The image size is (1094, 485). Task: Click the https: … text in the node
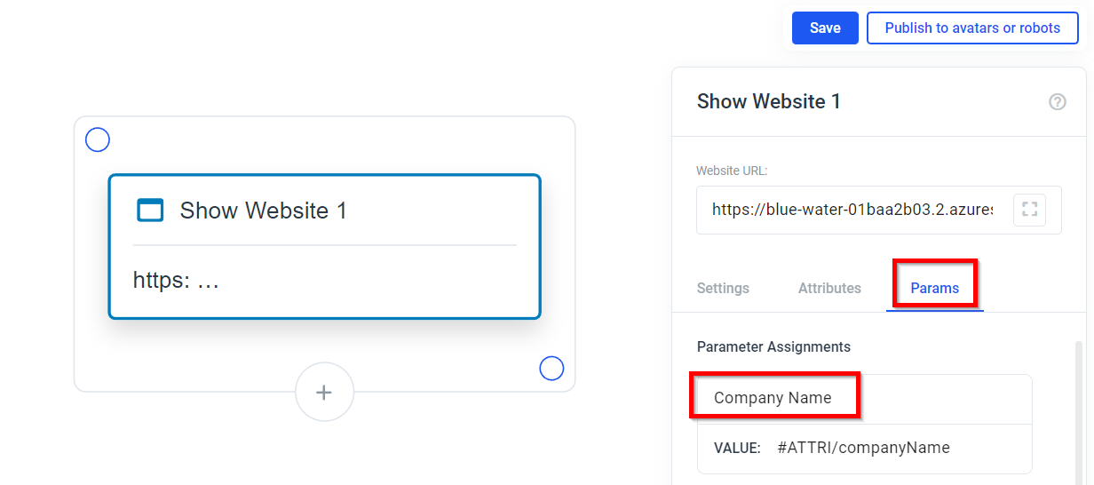pyautogui.click(x=176, y=281)
